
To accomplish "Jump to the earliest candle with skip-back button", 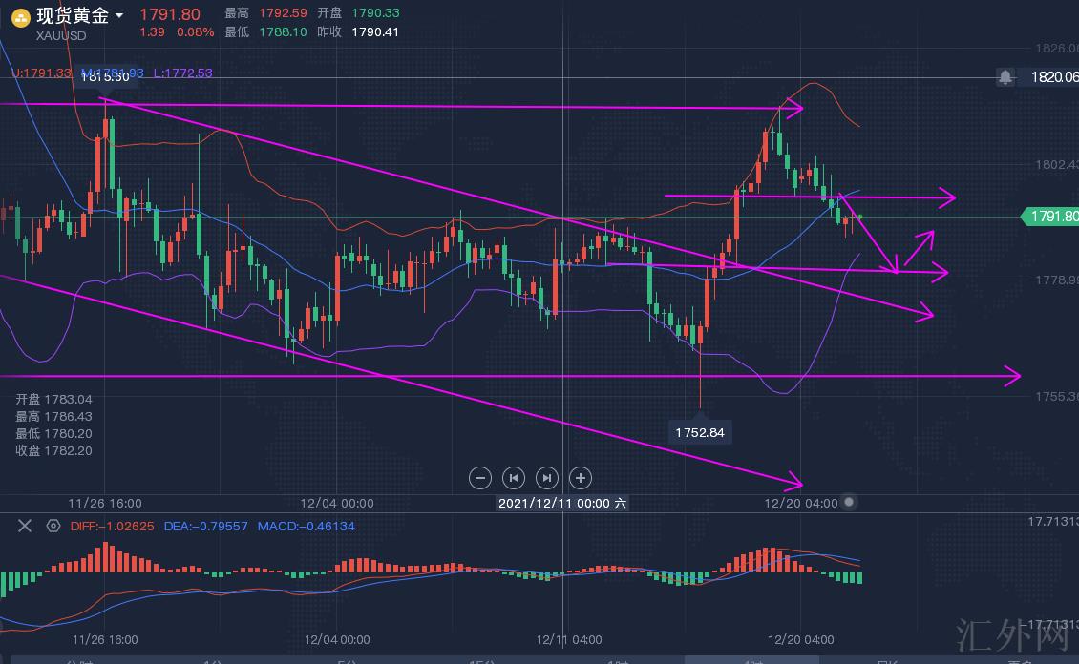I will pos(514,478).
